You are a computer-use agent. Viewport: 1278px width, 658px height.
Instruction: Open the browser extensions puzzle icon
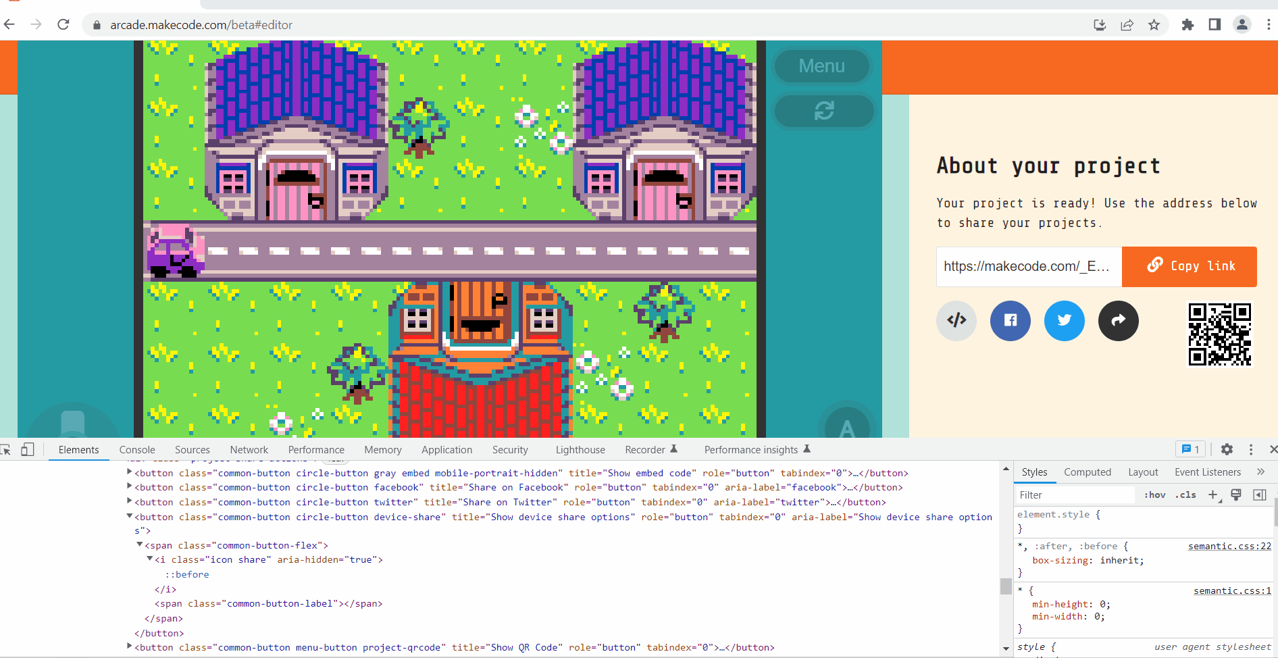pyautogui.click(x=1187, y=25)
